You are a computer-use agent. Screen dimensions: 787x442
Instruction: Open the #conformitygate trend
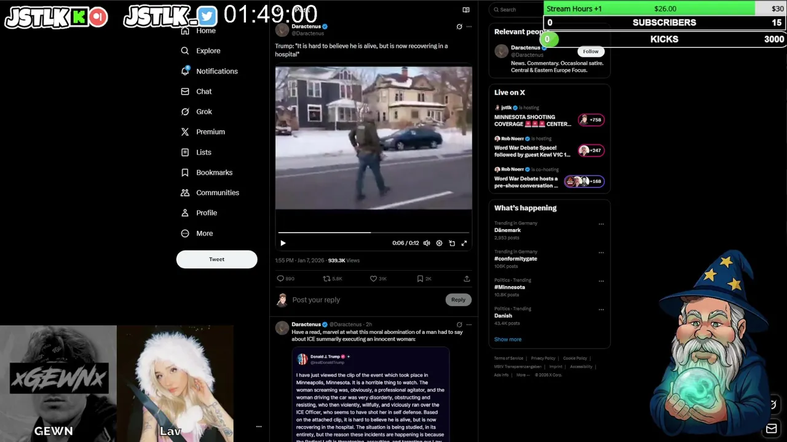click(x=516, y=258)
